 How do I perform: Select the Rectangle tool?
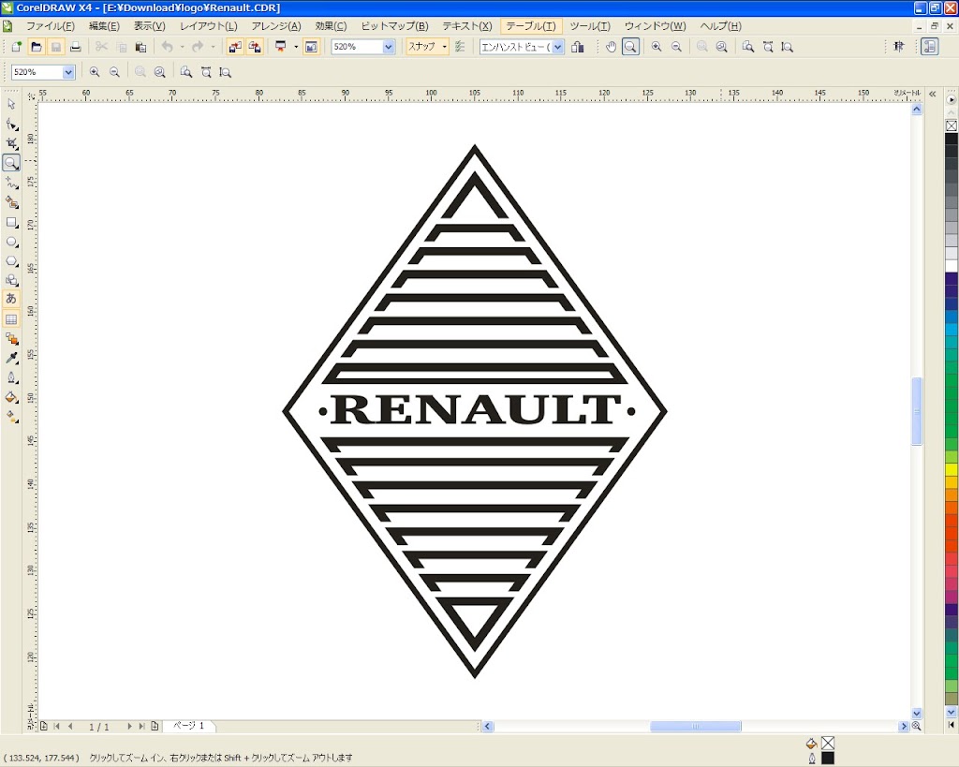11,223
